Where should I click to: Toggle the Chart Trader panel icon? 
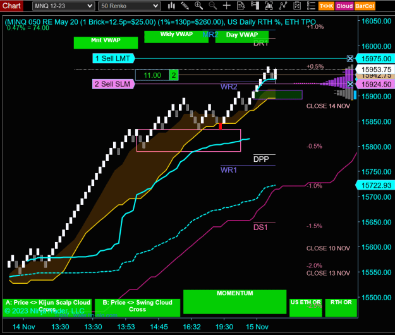[255, 6]
